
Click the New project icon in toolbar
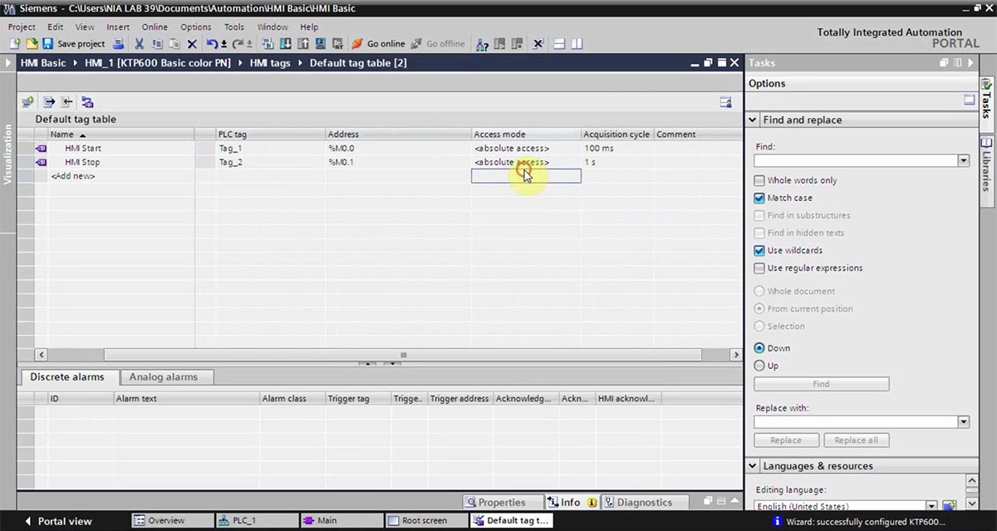[x=15, y=44]
